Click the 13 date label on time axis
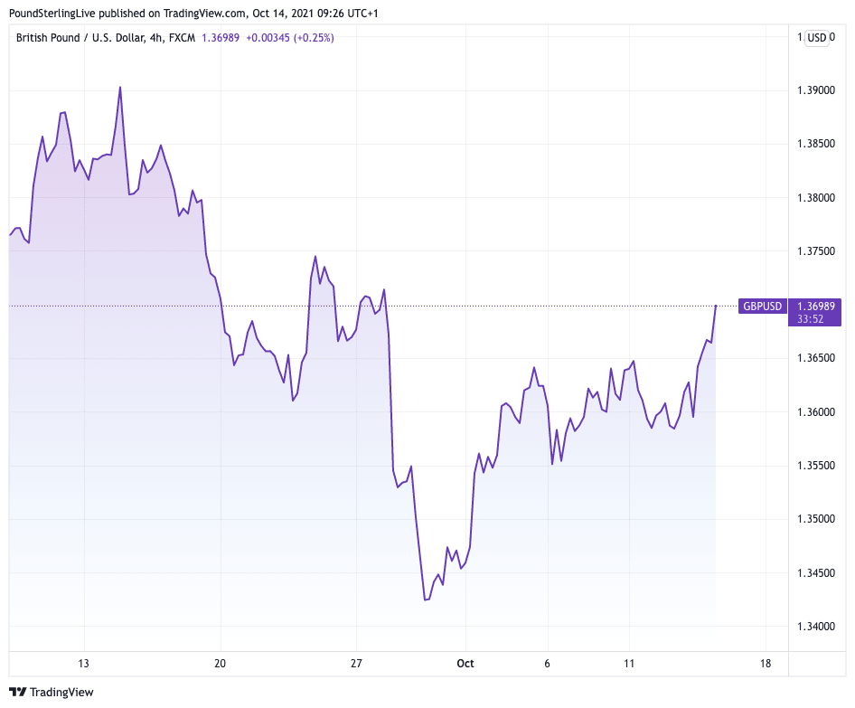 [83, 664]
